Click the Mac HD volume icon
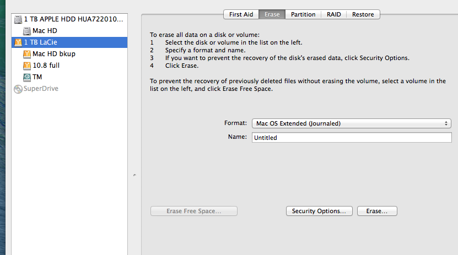458x255 pixels. point(27,31)
